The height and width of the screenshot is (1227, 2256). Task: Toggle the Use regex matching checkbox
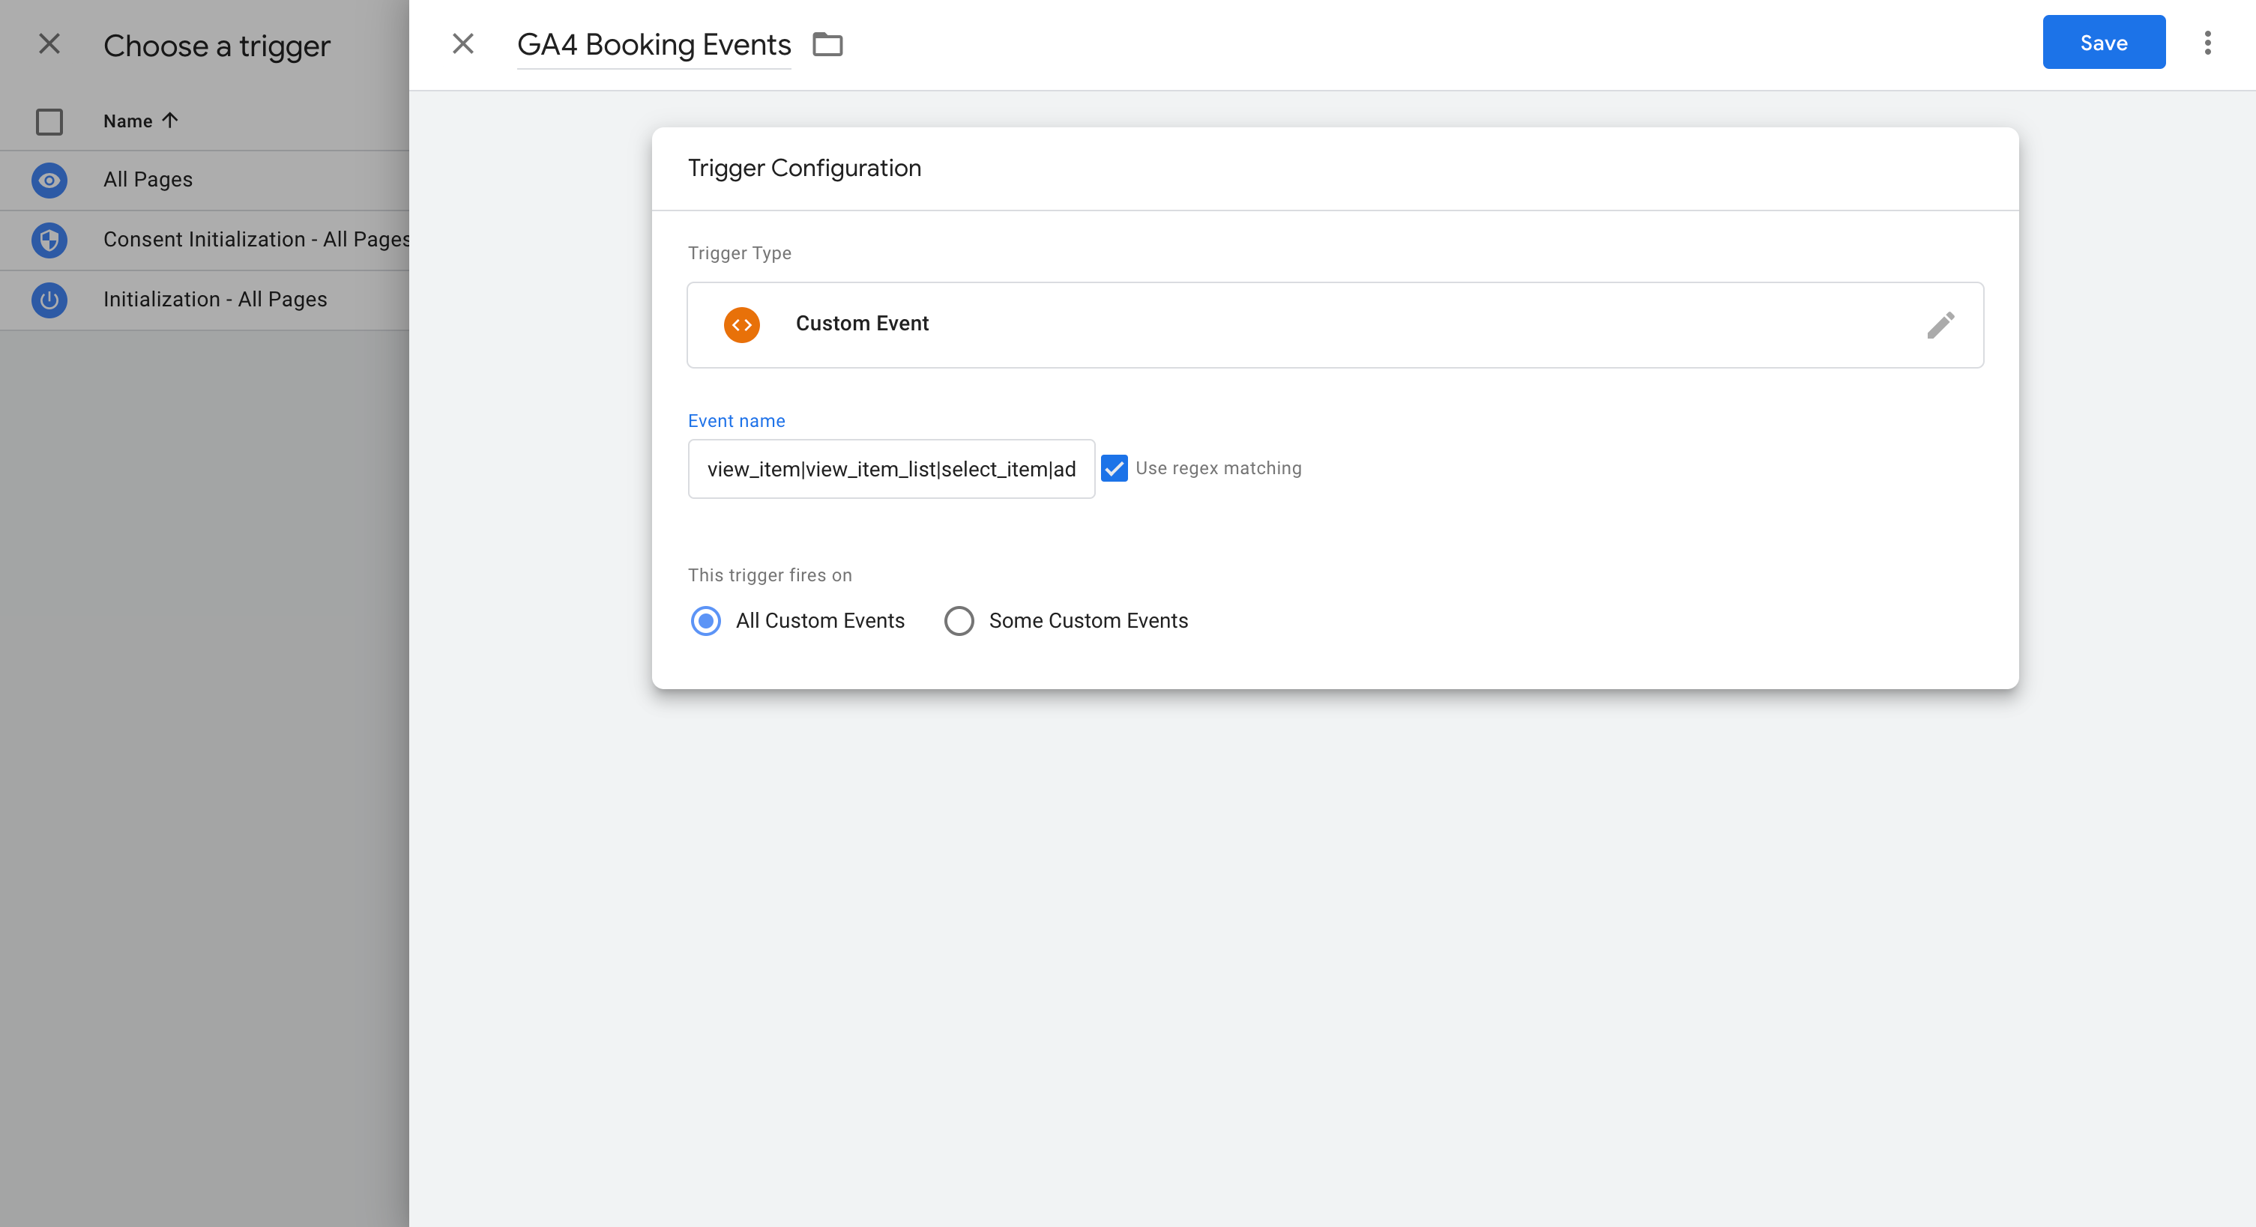click(x=1114, y=468)
